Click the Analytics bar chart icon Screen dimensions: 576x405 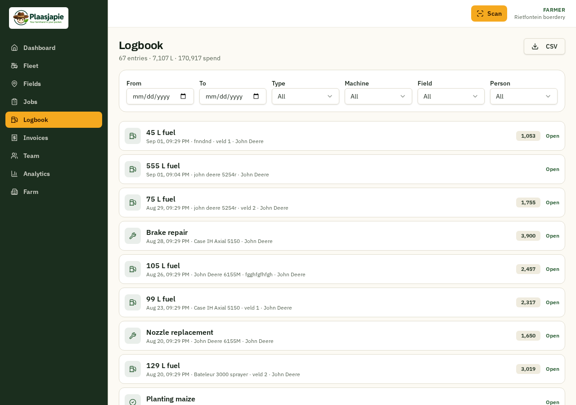[x=14, y=174]
